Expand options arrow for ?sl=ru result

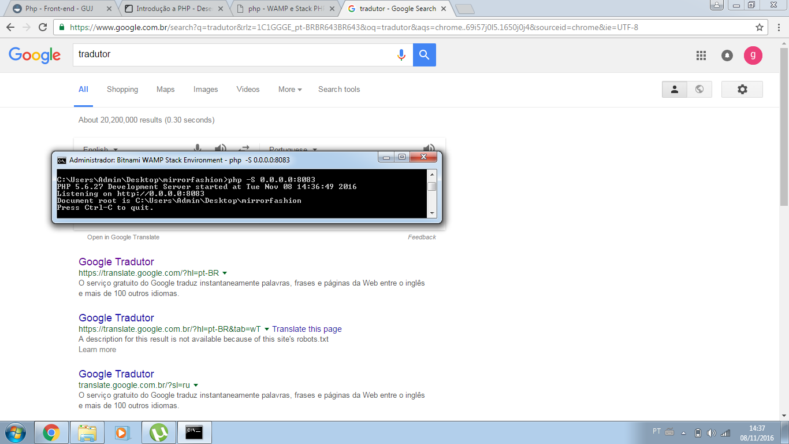pos(196,385)
